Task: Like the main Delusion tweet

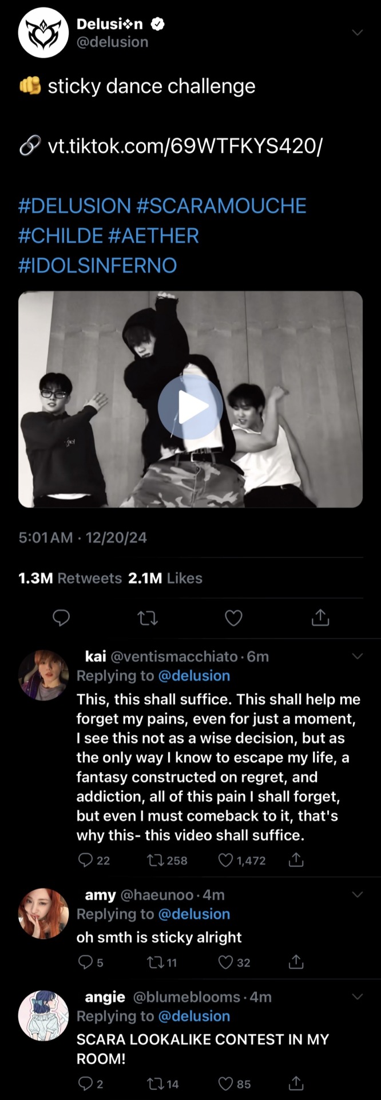Action: tap(233, 618)
